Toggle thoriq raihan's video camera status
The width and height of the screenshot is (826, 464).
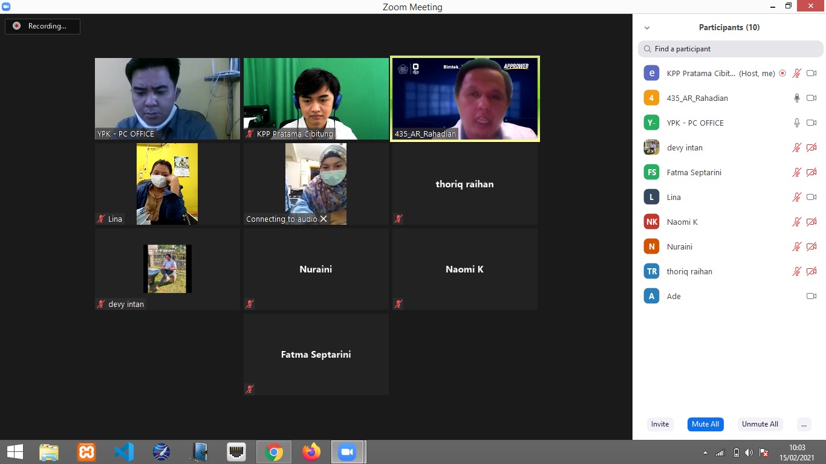(x=811, y=271)
